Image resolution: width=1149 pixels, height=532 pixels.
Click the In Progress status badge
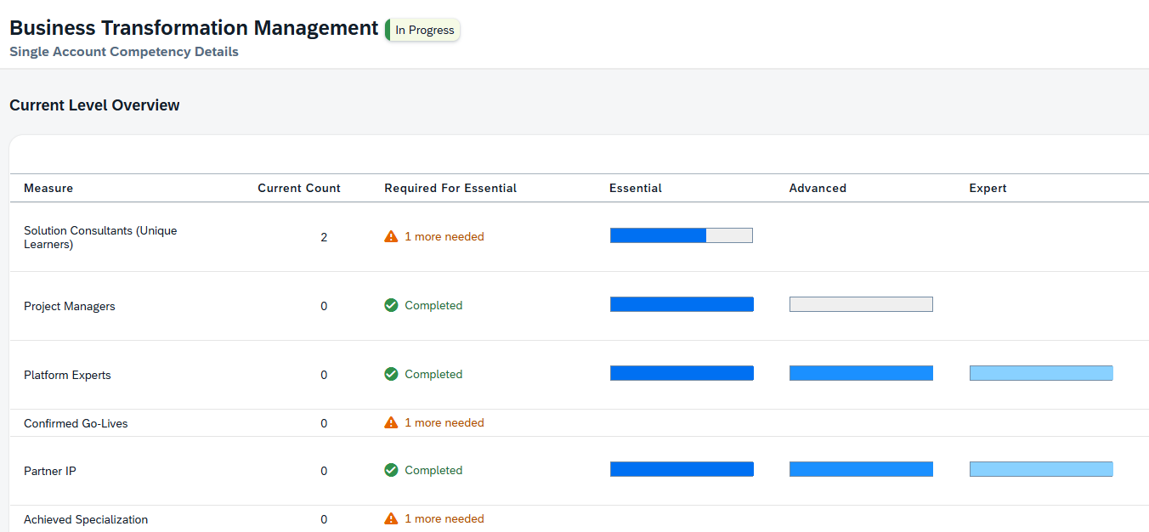(x=423, y=30)
